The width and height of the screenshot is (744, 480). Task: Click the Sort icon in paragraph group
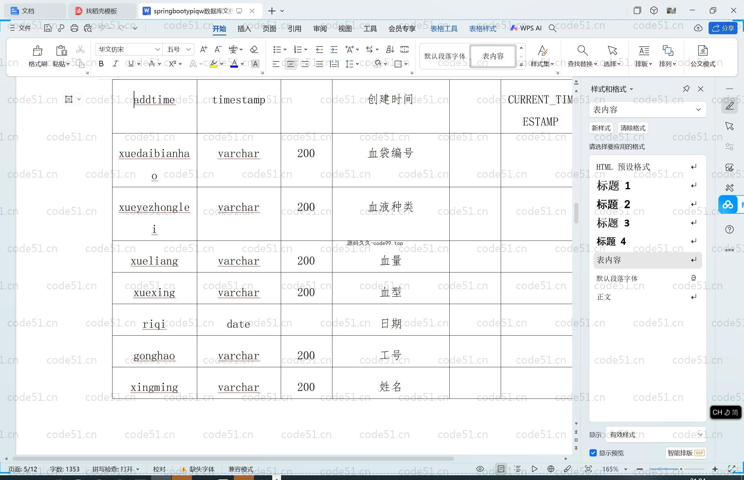click(x=390, y=49)
